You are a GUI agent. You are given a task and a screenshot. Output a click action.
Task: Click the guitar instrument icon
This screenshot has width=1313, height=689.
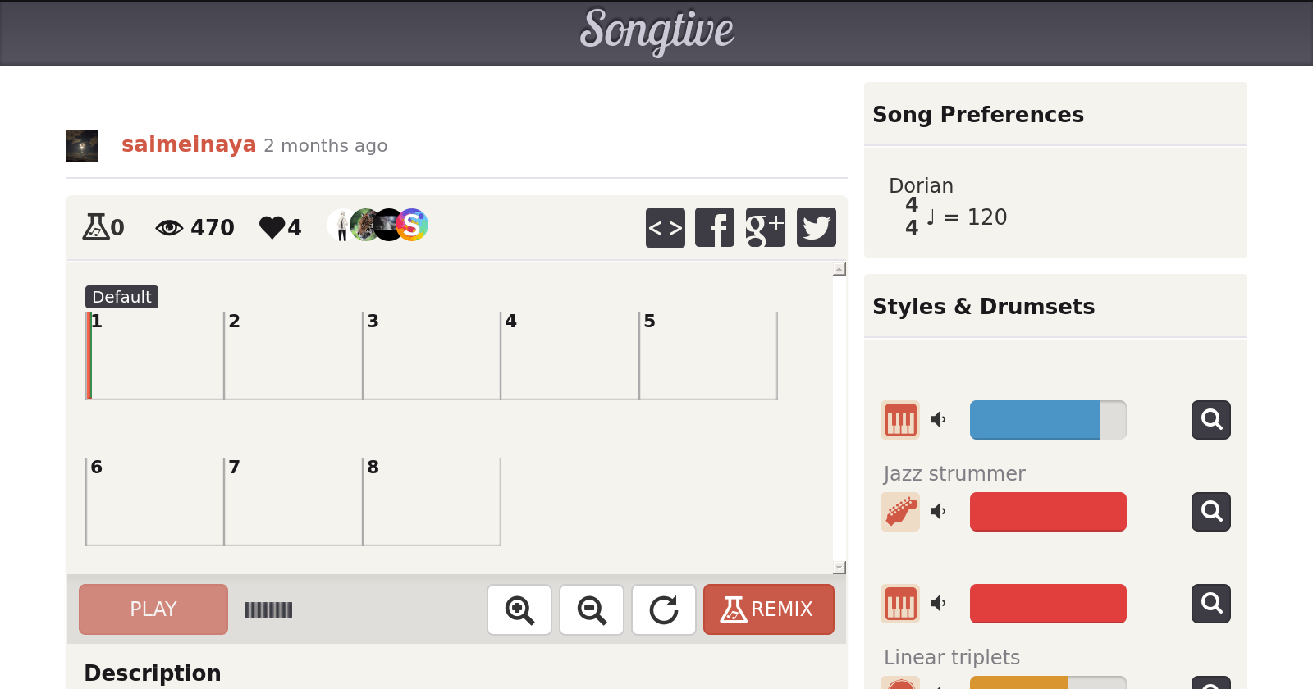tap(900, 512)
